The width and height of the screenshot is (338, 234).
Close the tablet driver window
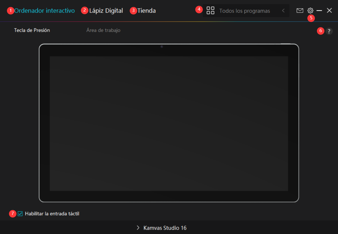click(329, 11)
